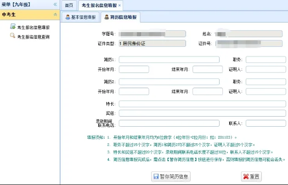Focus the 证明人 field for 简历1

point(266,69)
